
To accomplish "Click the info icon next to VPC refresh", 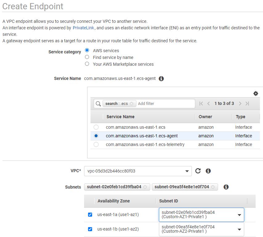I will 208,171.
